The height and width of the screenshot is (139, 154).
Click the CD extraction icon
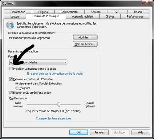[10, 25]
